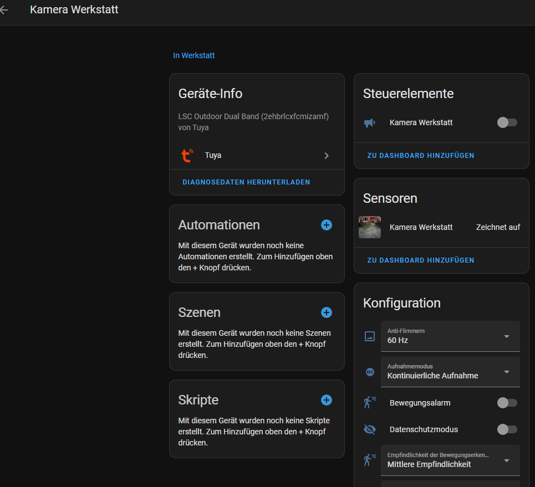Click the orange Tuya logo icon
The width and height of the screenshot is (535, 487).
(x=188, y=156)
